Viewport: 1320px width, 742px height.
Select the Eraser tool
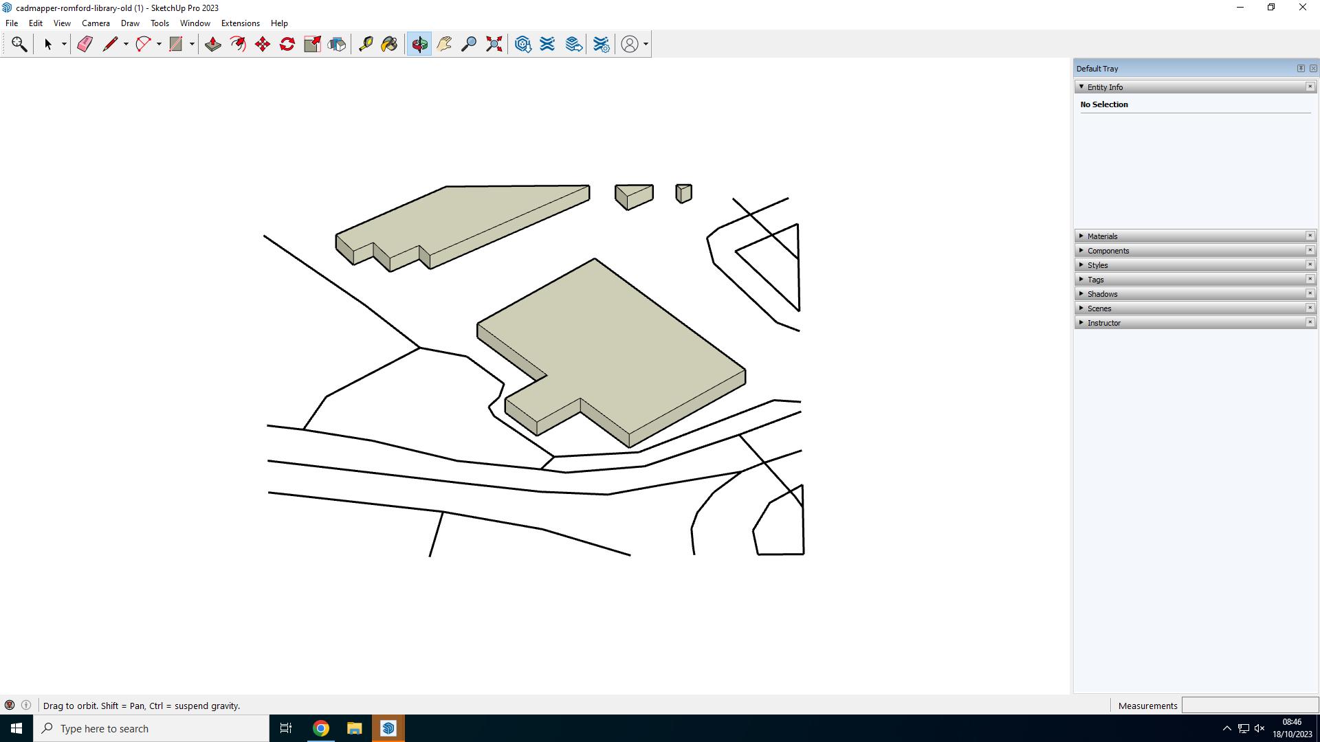85,44
